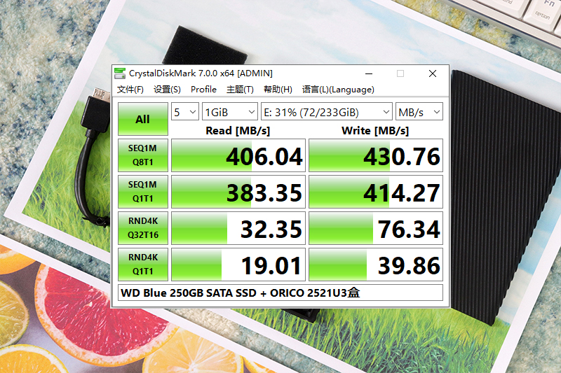This screenshot has height=373, width=561.
Task: Click the Write [MB/s] column header
Action: (x=375, y=131)
